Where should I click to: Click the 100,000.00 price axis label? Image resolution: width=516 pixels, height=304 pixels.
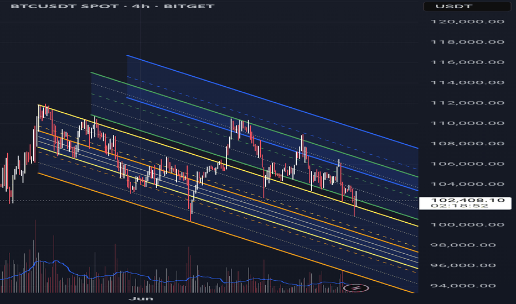click(x=467, y=225)
